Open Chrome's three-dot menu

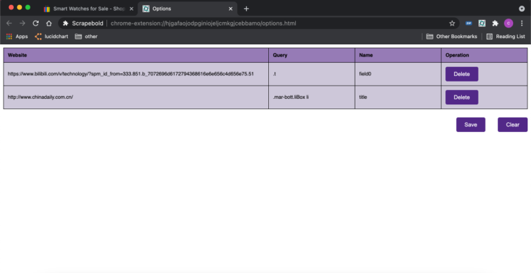click(x=521, y=23)
